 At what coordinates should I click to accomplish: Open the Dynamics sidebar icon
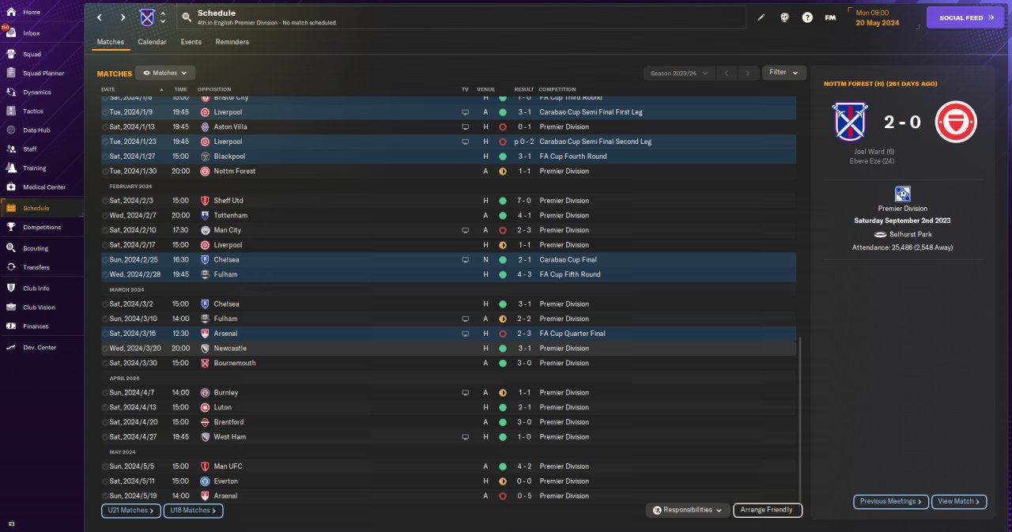(x=11, y=92)
